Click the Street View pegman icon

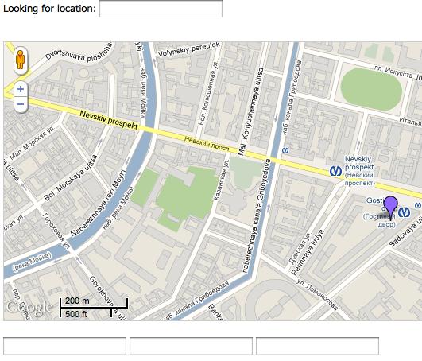pos(21,60)
